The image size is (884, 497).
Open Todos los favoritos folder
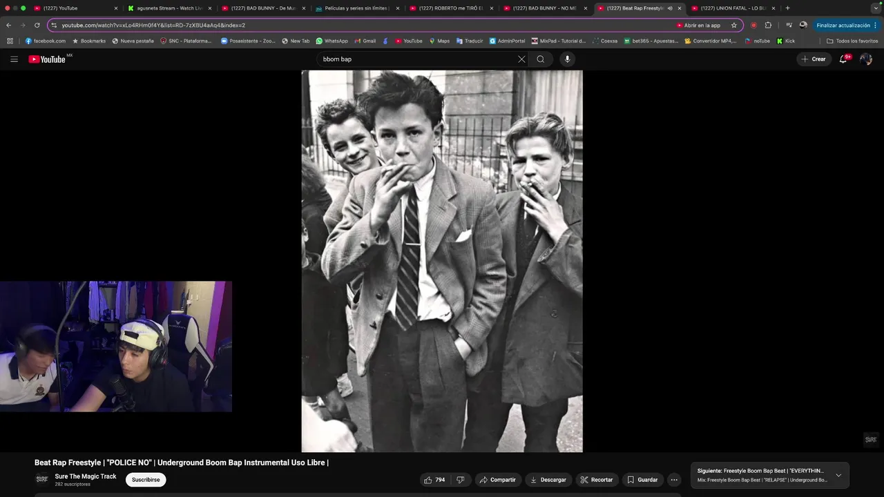[x=852, y=41]
